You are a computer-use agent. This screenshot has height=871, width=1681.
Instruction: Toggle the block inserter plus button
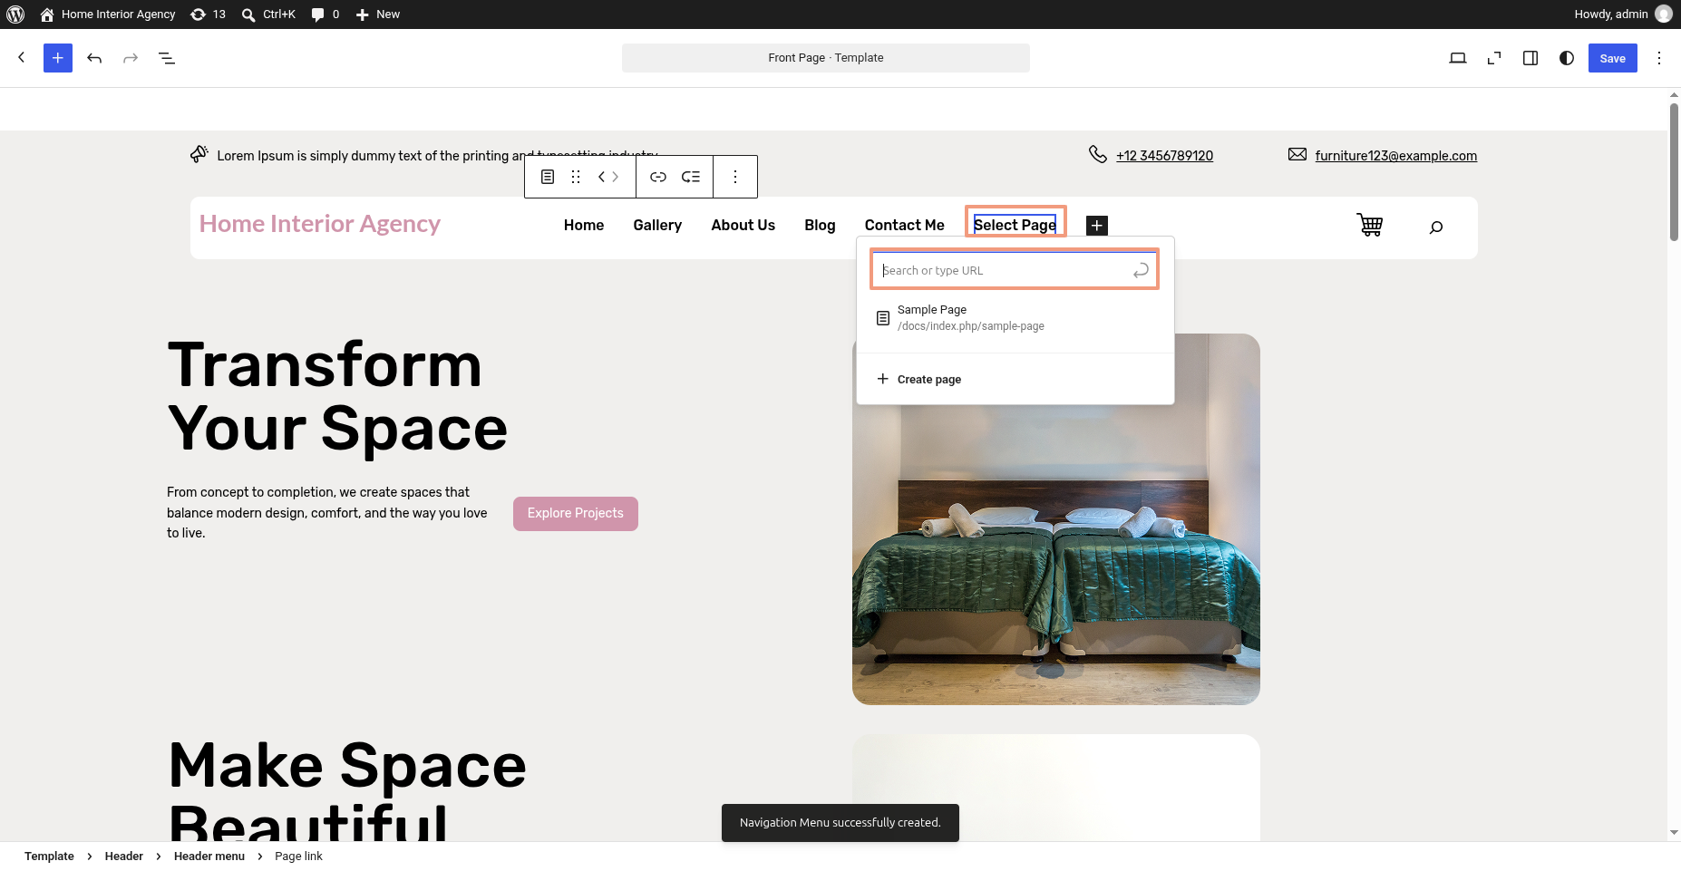[58, 58]
